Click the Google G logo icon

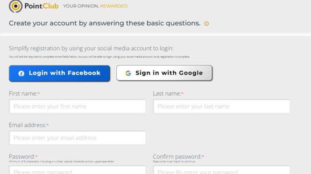click(128, 73)
